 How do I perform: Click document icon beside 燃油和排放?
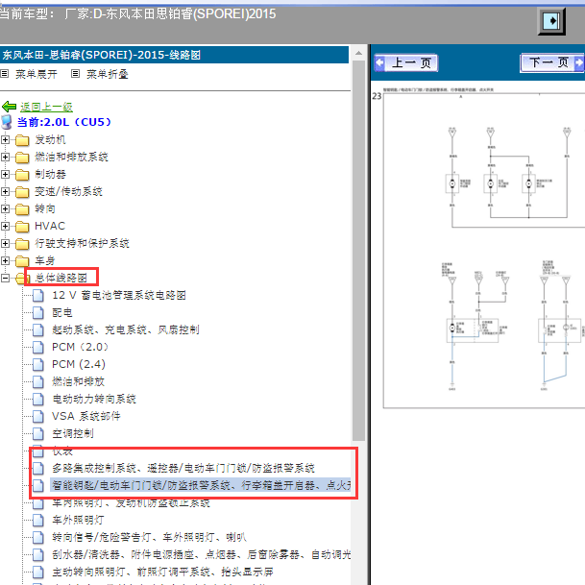(38, 382)
